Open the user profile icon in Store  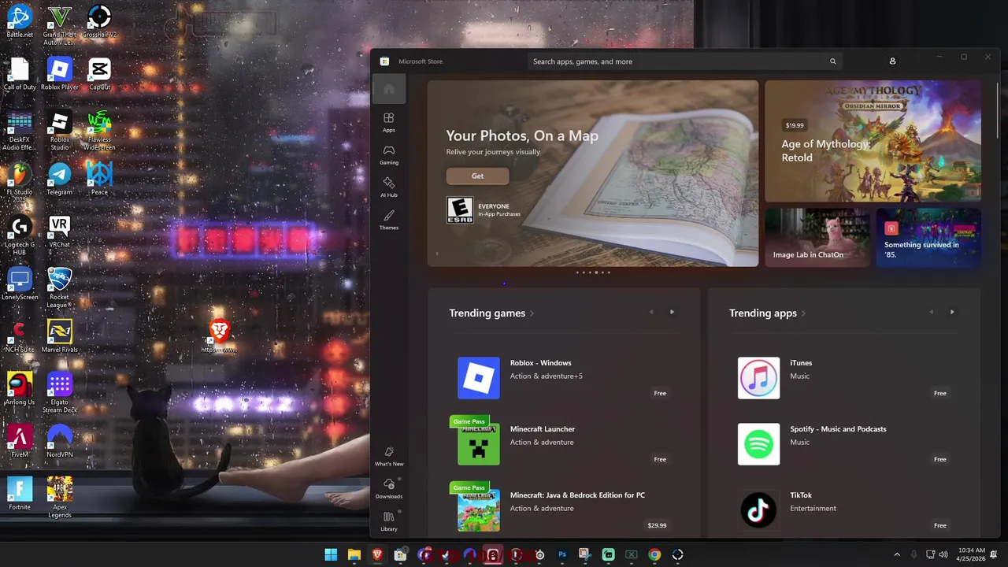(x=892, y=61)
